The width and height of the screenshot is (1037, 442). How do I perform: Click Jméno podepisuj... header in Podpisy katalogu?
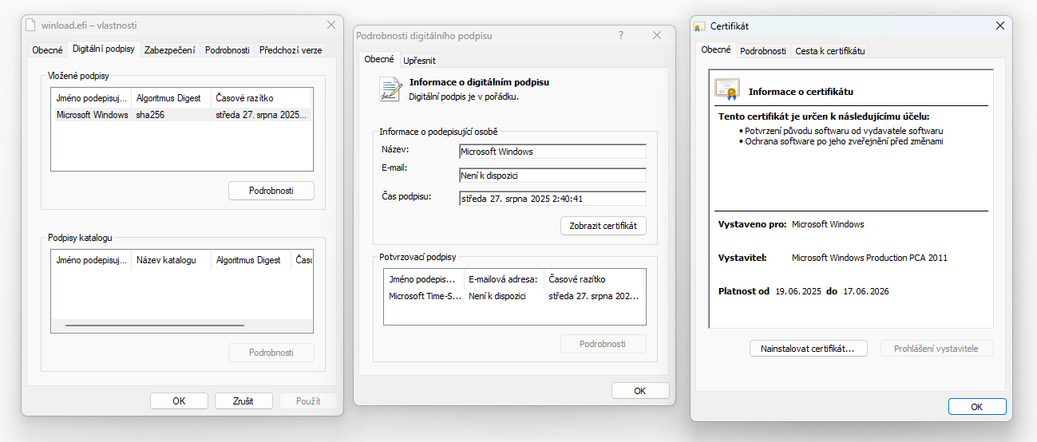[x=91, y=260]
